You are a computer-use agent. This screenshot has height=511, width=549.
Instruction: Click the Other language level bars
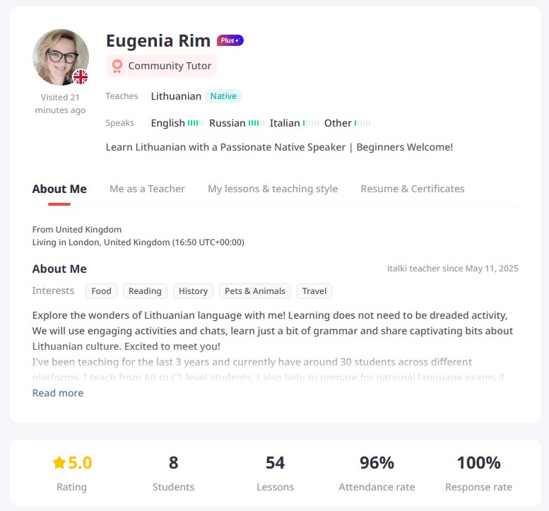362,123
